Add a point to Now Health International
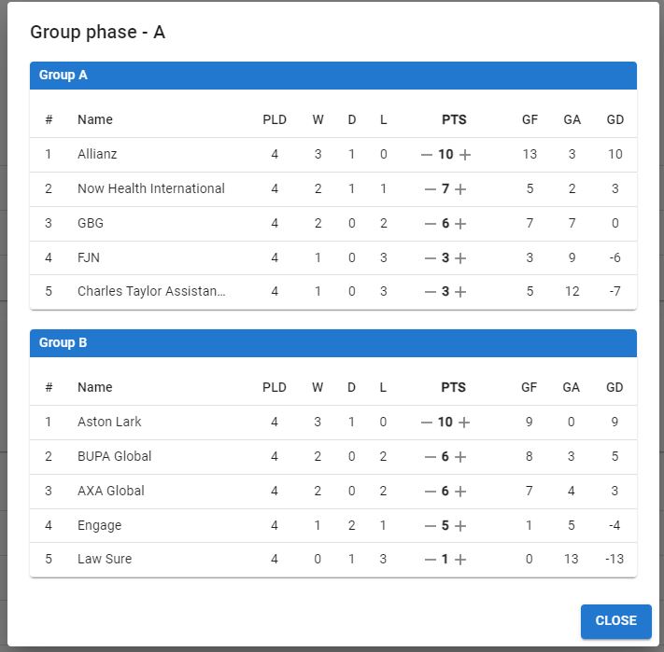The height and width of the screenshot is (652, 664). pos(460,189)
